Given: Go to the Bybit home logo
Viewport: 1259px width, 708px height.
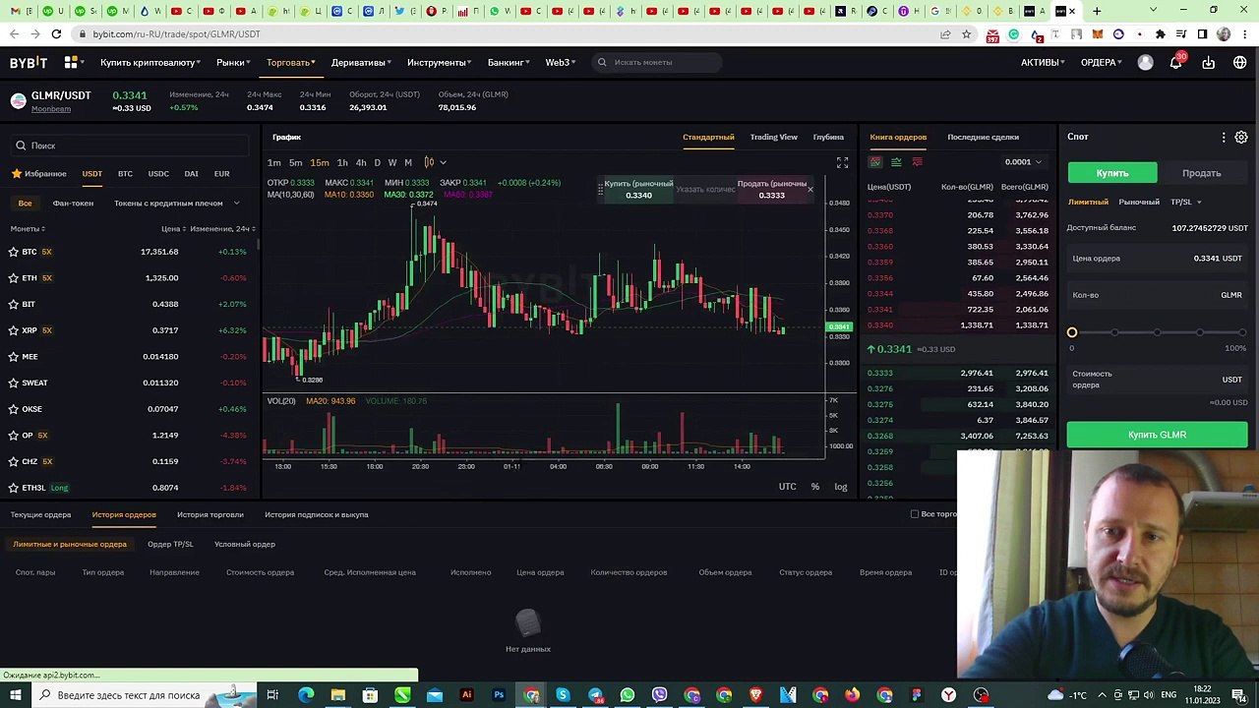Looking at the screenshot, I should pos(29,62).
